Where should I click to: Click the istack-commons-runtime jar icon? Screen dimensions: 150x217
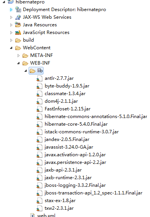click(x=39, y=132)
